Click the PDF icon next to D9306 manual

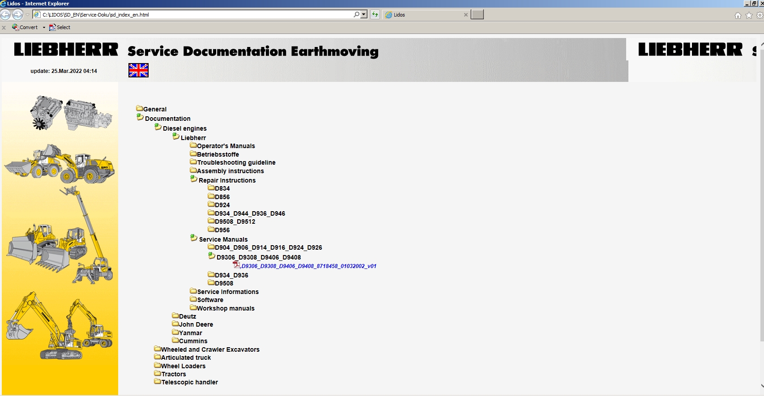pos(237,265)
